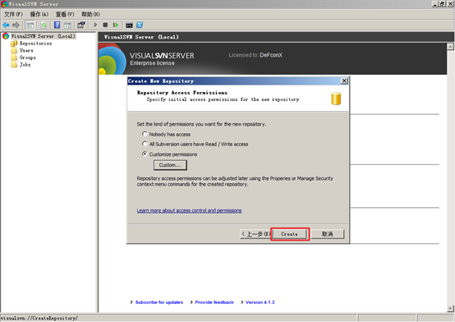Toggle the Show/Hide Action Pane toolbar icon
This screenshot has height=322, width=455.
[x=67, y=25]
